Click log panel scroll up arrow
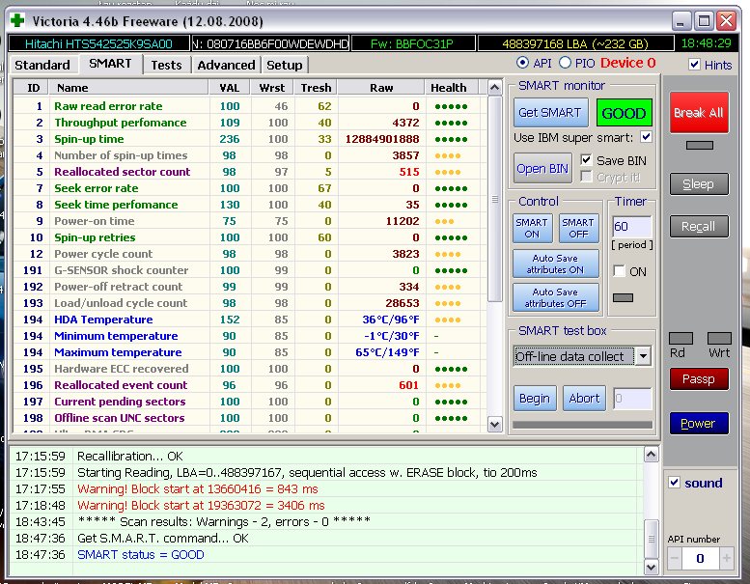 coord(651,455)
